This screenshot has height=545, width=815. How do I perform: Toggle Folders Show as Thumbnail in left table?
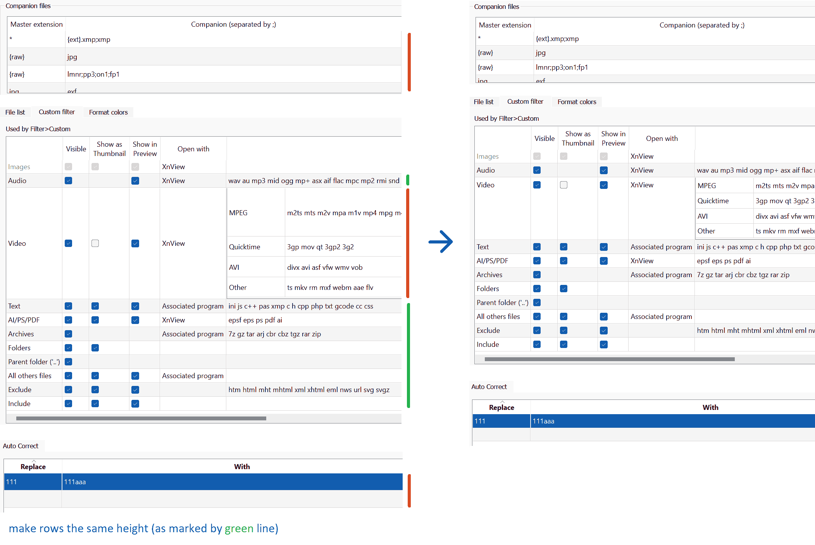pos(95,348)
